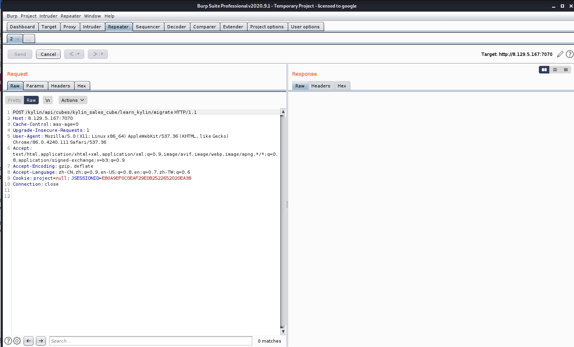Open Repeater help question mark icon
The width and height of the screenshot is (574, 347).
point(570,54)
